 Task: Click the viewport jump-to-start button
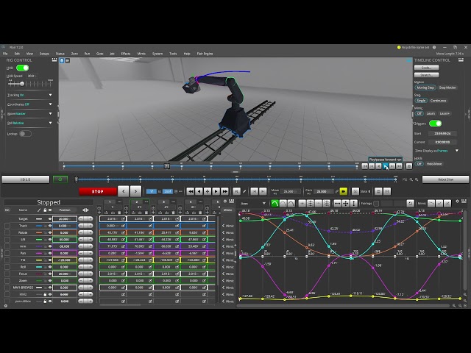pyautogui.click(x=365, y=166)
